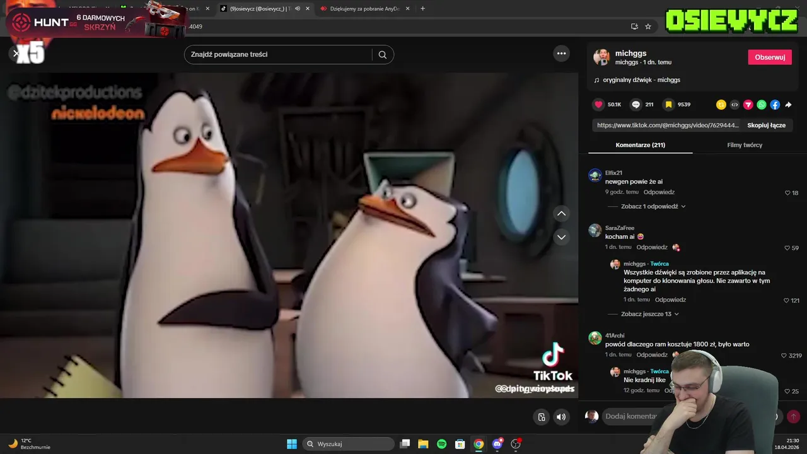Open File Explorer from the taskbar
Image resolution: width=807 pixels, height=454 pixels.
coord(423,444)
